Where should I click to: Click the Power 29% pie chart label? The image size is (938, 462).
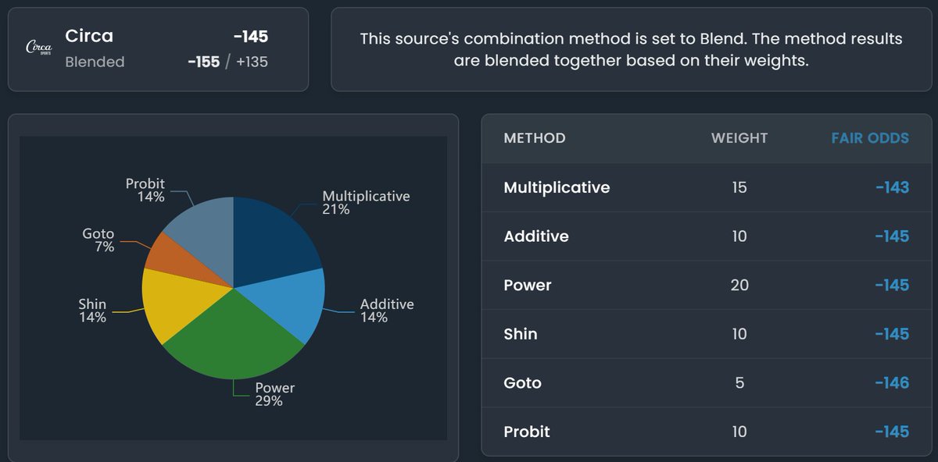[274, 394]
